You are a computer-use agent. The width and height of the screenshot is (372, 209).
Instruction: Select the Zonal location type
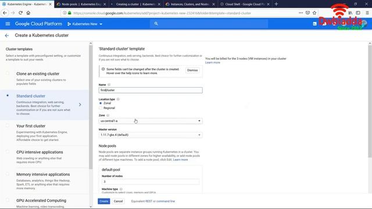pyautogui.click(x=101, y=103)
